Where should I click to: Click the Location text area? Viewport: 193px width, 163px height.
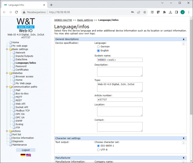pos(120,111)
